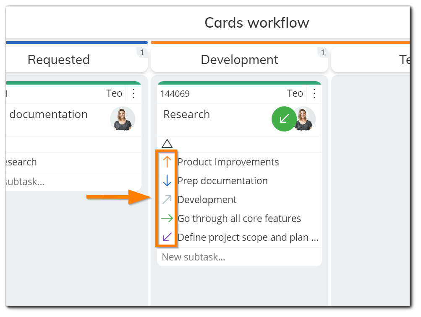
Task: Collapse the subtasks triangle on the Research card
Action: [167, 143]
